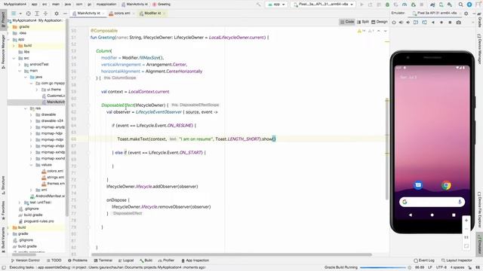Open the Problems tool window
483x271 pixels.
[78, 260]
